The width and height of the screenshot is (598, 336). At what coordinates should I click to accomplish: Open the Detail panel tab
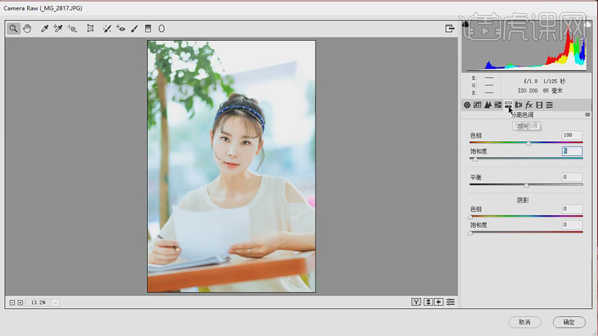click(488, 105)
